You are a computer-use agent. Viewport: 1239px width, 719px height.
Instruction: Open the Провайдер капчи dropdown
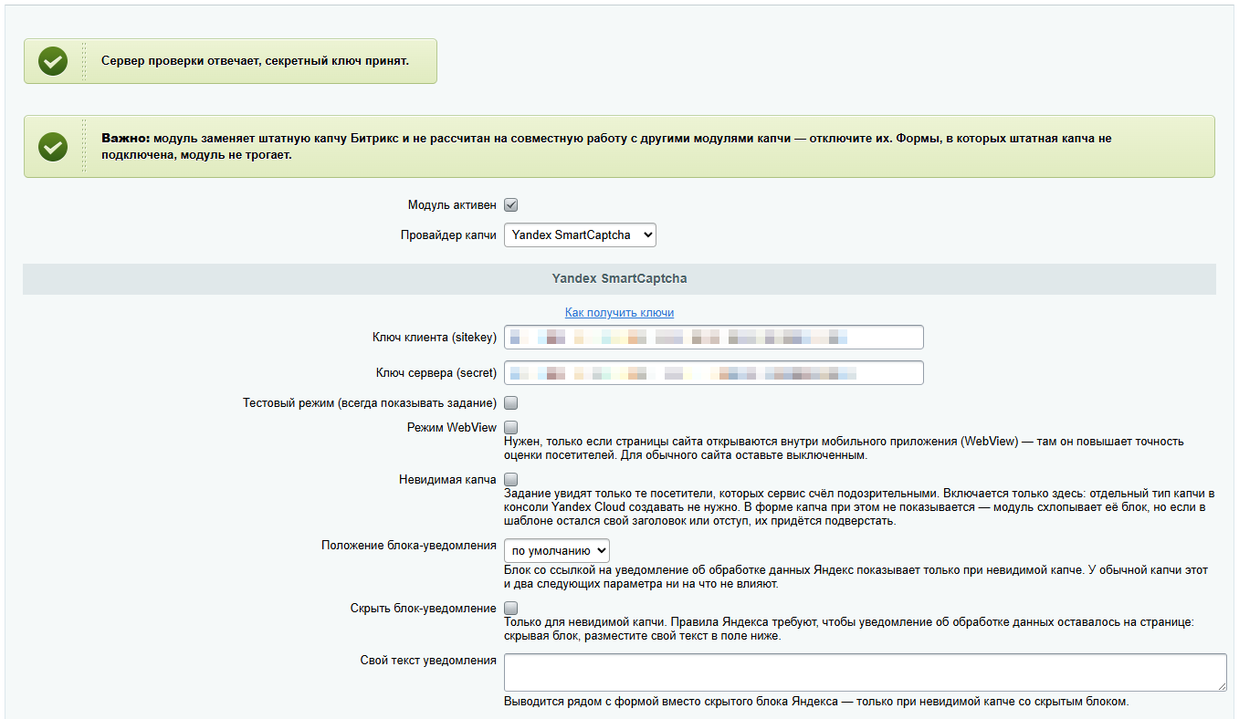[580, 234]
